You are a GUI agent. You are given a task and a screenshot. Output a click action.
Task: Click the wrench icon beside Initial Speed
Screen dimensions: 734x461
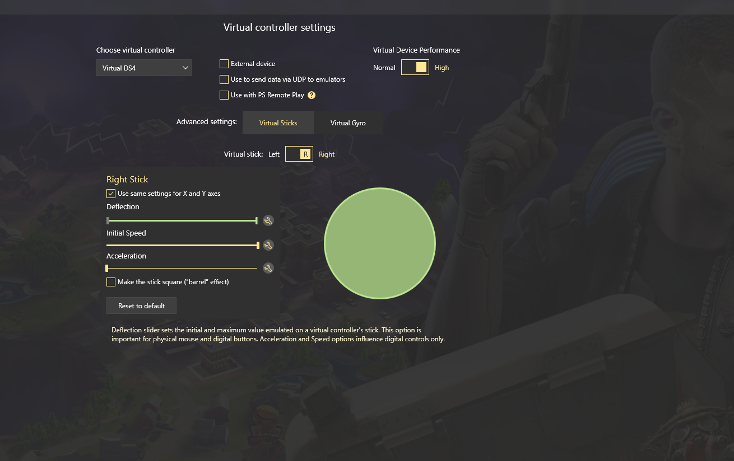[268, 245]
